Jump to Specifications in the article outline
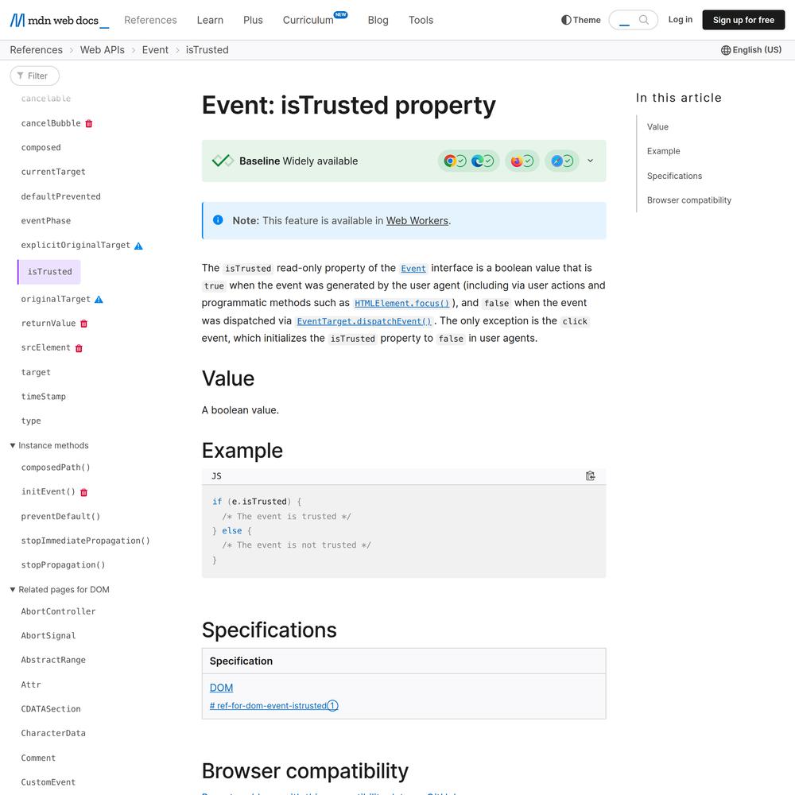Screen dimensions: 795x795 click(674, 176)
